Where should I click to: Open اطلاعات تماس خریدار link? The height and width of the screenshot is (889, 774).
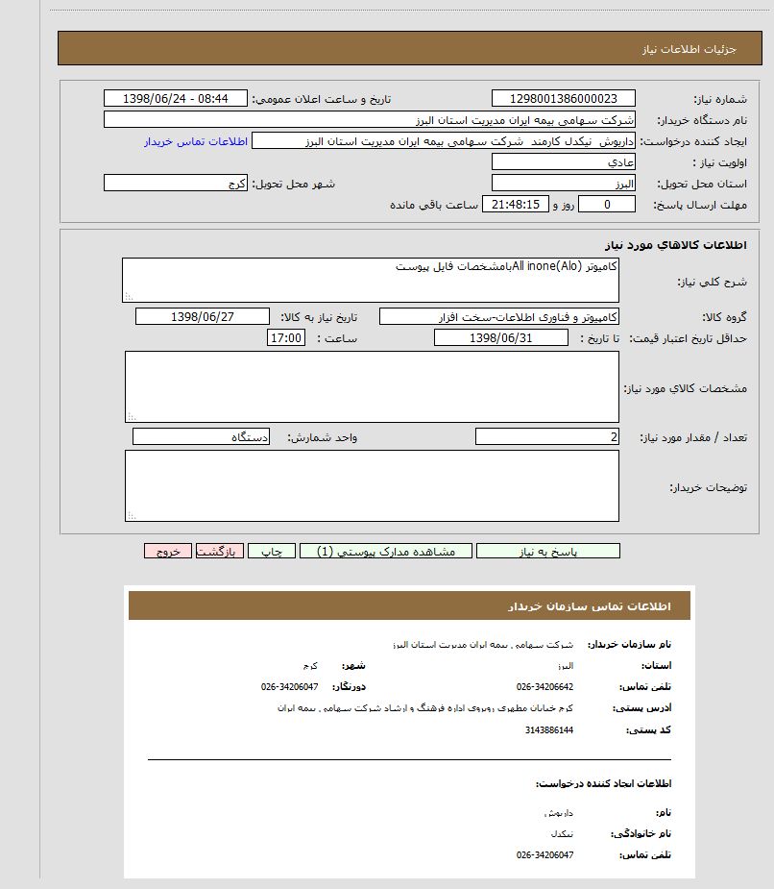point(196,141)
